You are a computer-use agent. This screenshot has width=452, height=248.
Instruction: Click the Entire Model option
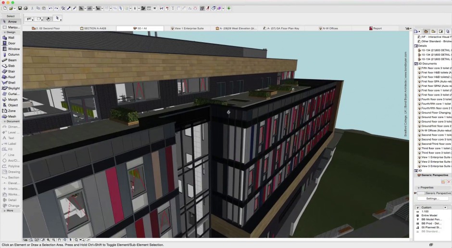coord(429,215)
